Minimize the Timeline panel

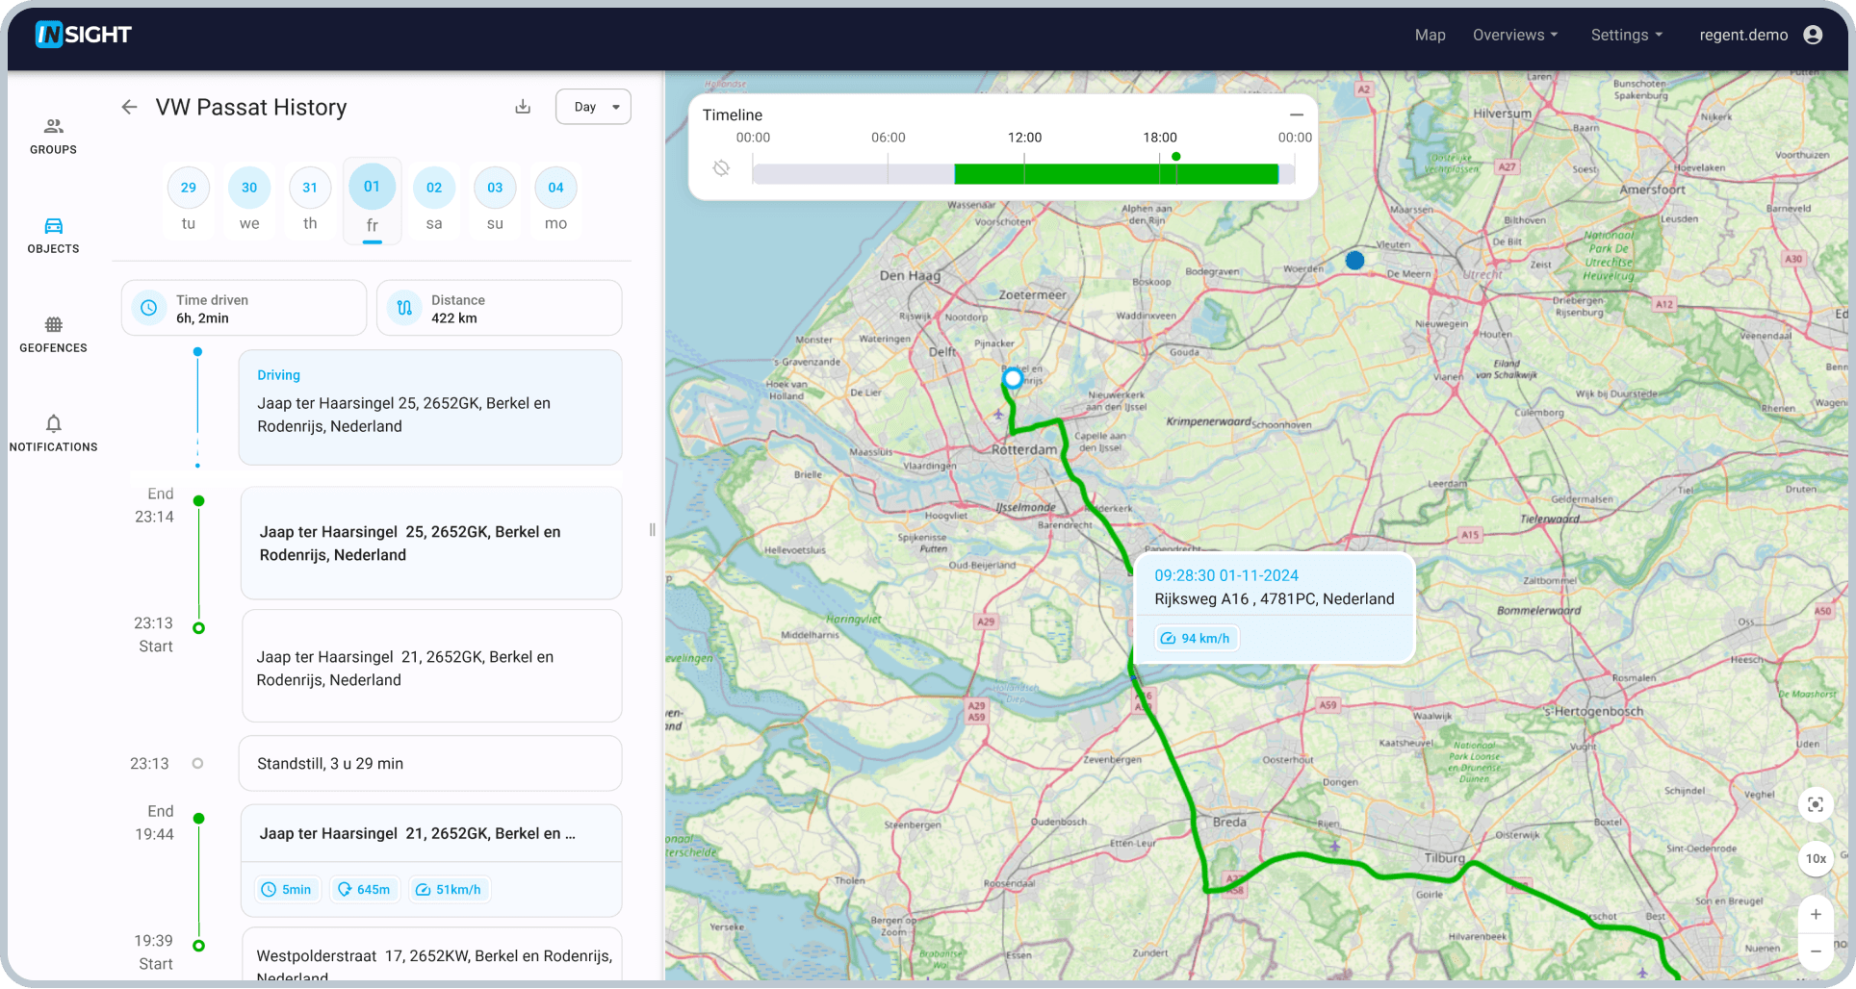[x=1297, y=114]
